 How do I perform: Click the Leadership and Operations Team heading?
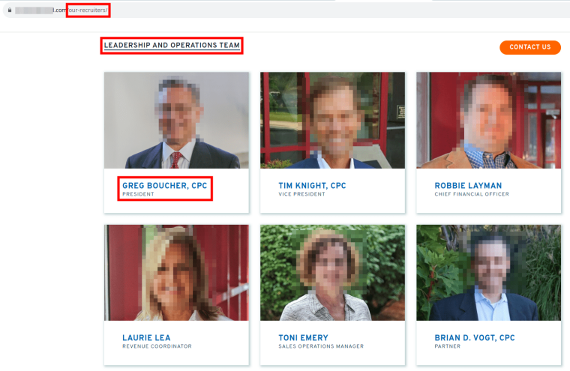pos(172,46)
